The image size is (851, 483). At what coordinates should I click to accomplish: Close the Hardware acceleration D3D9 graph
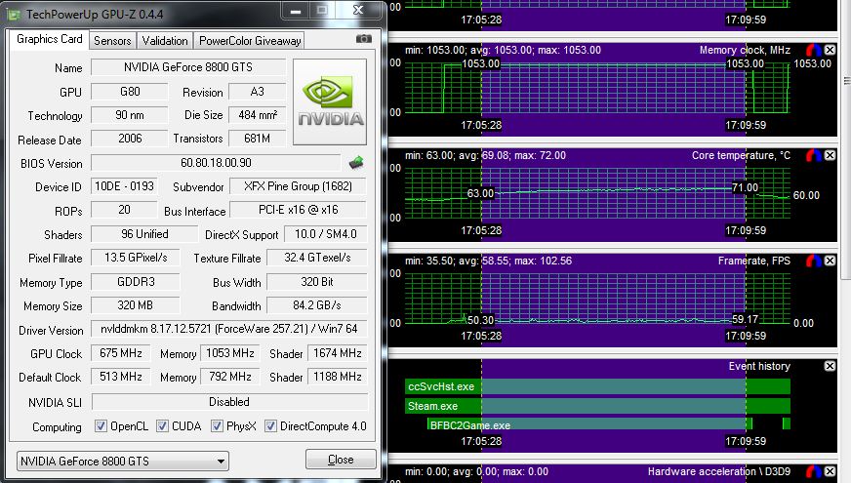click(830, 471)
